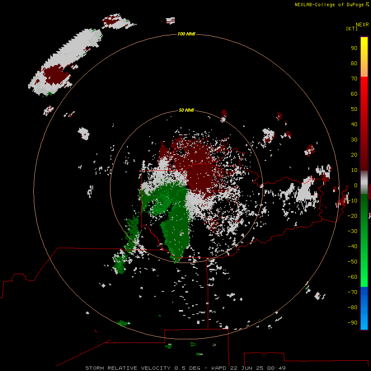This screenshot has height=371, width=371.
Task: Click the [KT] knots unit label
Action: 352,28
